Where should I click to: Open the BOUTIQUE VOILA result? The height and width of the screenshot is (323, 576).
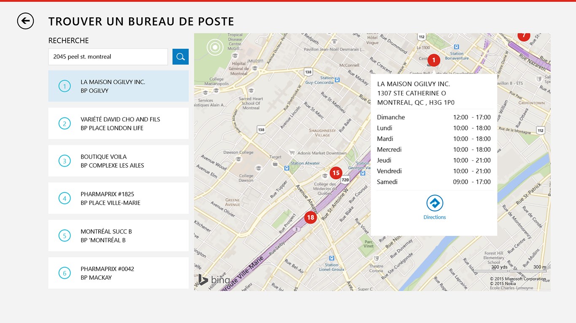[x=118, y=161]
